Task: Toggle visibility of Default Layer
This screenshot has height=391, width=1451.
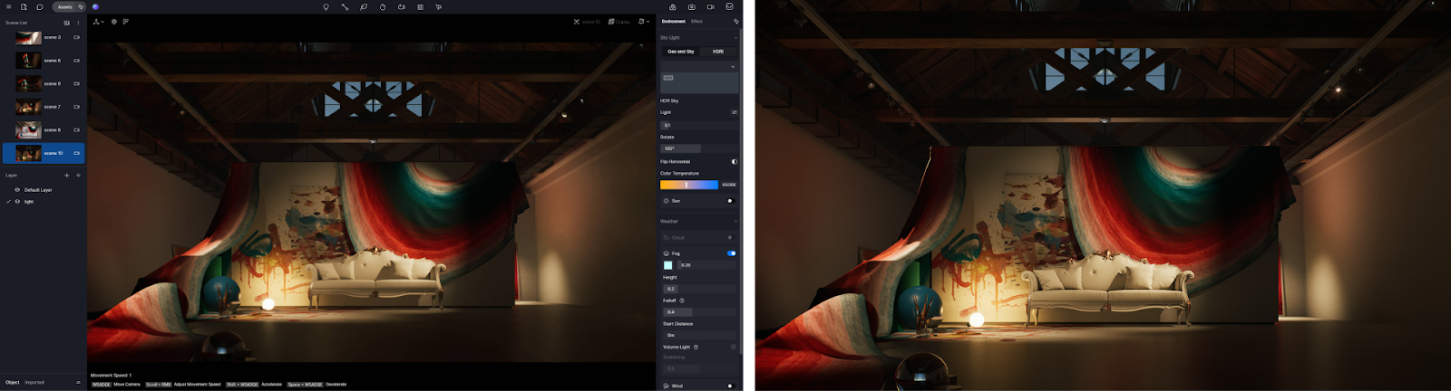Action: pyautogui.click(x=17, y=190)
